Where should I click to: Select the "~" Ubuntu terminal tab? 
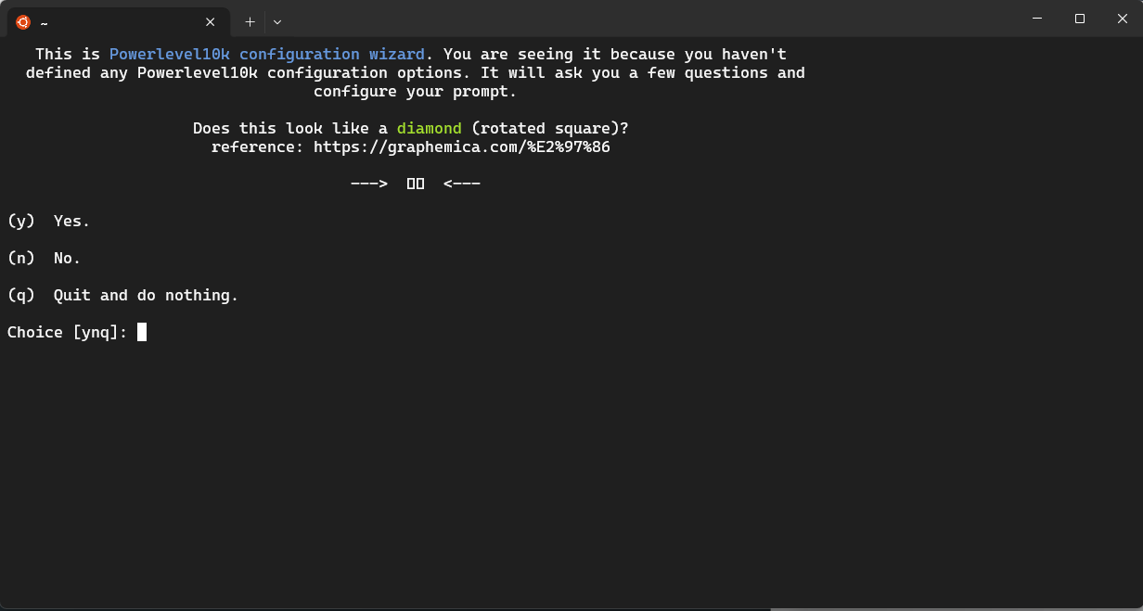(119, 21)
